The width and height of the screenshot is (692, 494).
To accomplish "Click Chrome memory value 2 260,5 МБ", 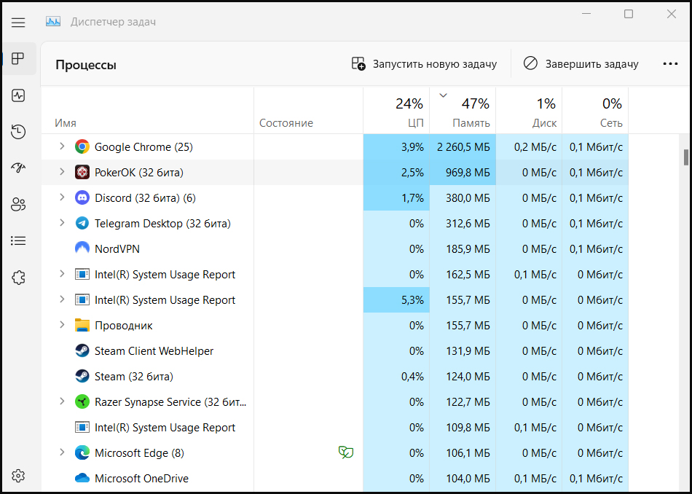I will (463, 147).
